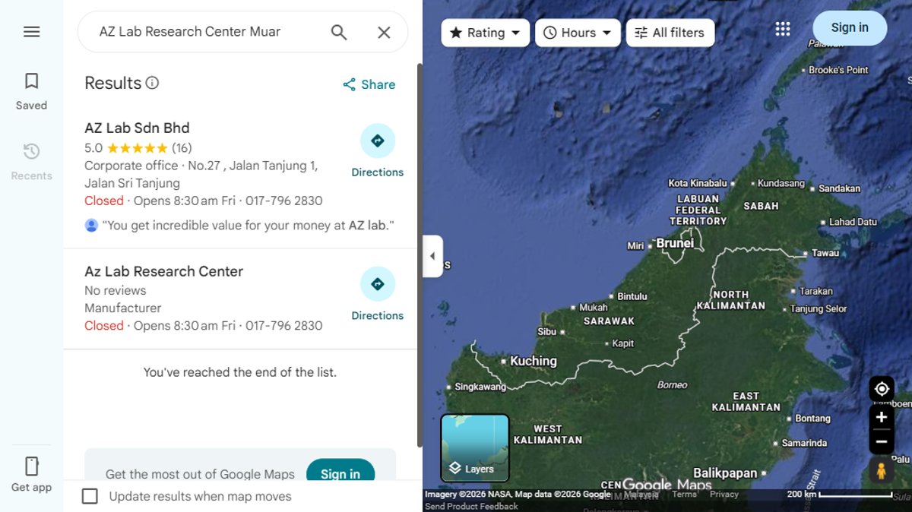Viewport: 912px width, 512px height.
Task: Click the reviewer avatar beside the review quote
Action: (x=91, y=226)
